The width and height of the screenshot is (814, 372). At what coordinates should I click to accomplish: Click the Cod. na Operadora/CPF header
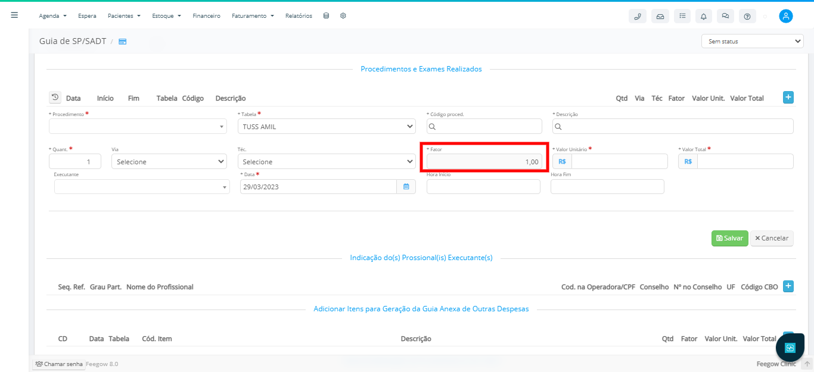598,287
